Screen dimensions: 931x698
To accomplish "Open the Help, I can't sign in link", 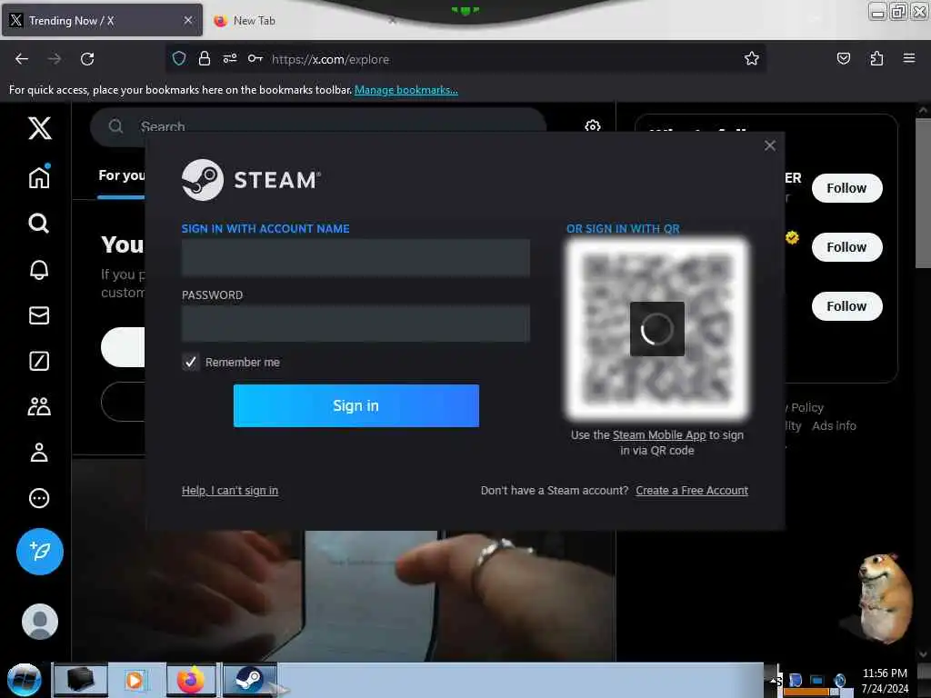I will pyautogui.click(x=230, y=490).
